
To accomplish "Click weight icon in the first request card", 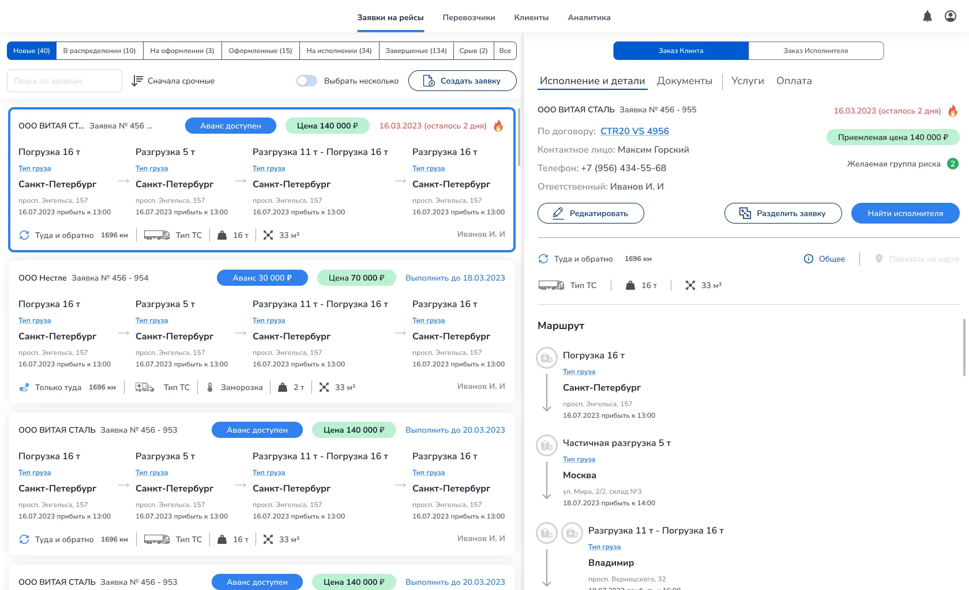I will click(222, 235).
